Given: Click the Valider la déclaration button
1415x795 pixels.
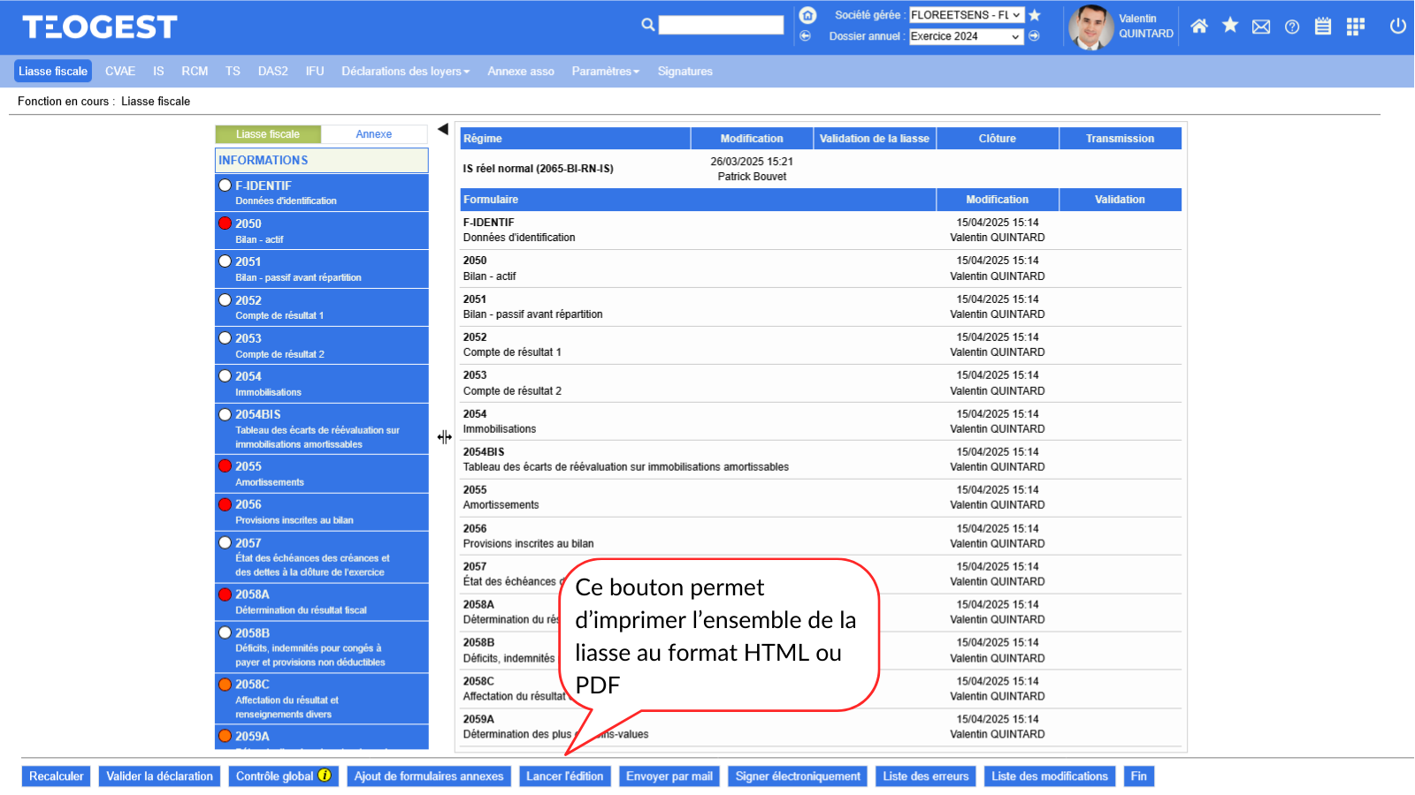Looking at the screenshot, I should (159, 776).
